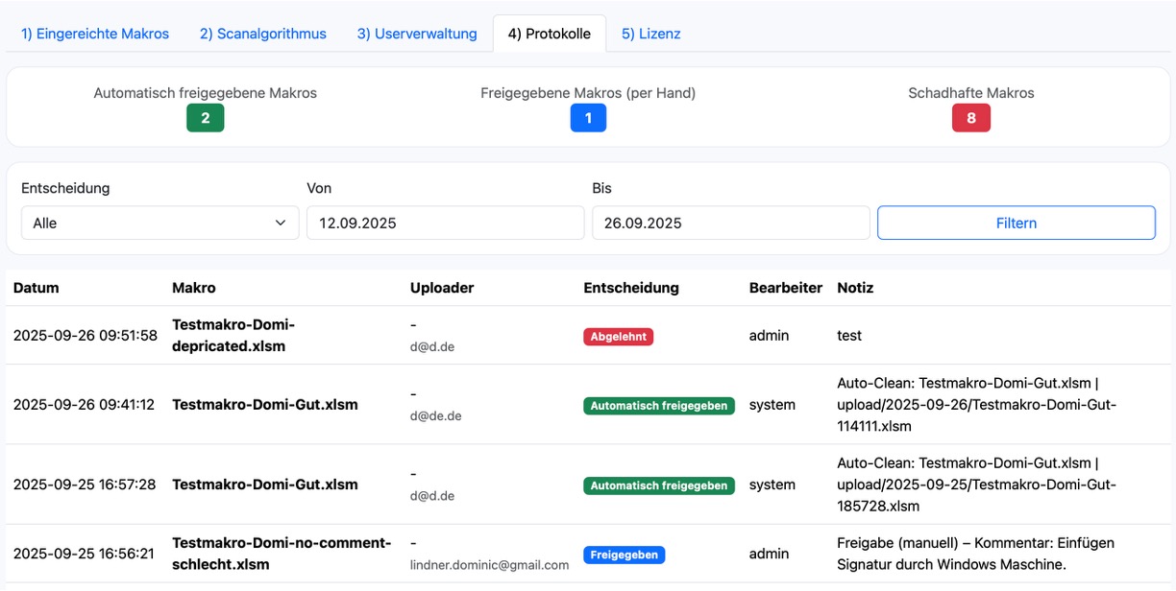Click the green automatically released macros counter
Image resolution: width=1176 pixels, height=591 pixels.
(205, 117)
